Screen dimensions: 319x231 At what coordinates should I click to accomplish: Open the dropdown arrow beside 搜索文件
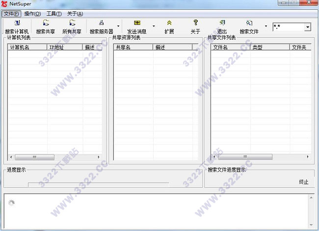[266, 26]
